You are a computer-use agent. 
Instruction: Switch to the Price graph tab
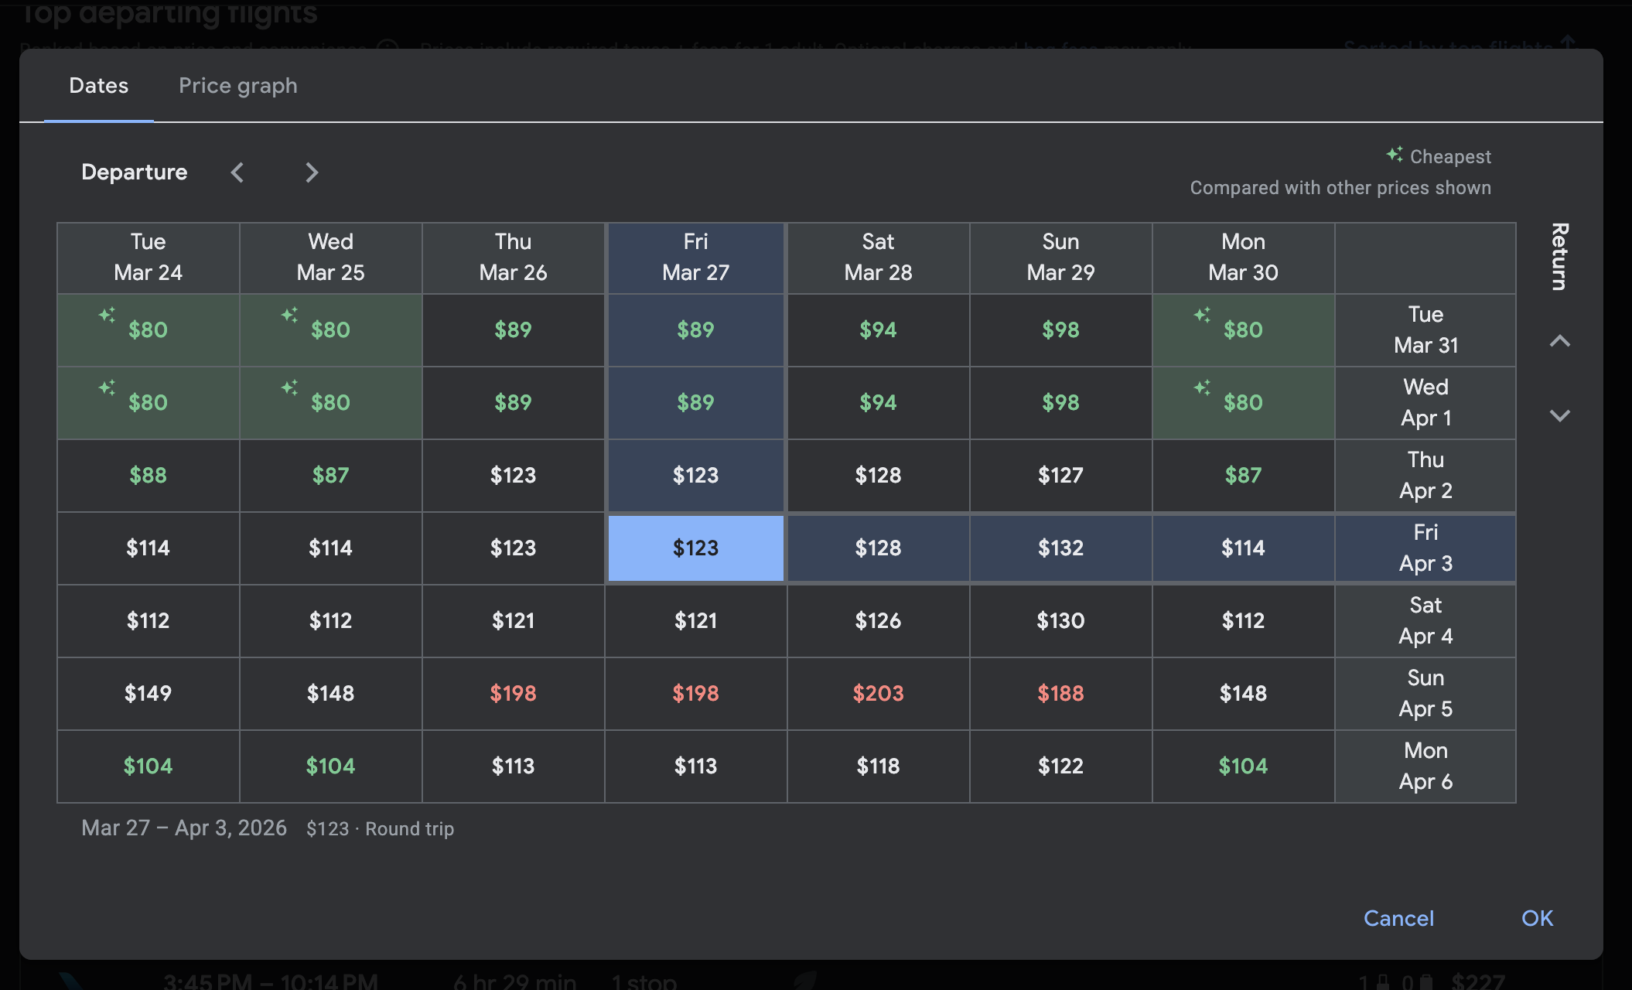tap(237, 86)
